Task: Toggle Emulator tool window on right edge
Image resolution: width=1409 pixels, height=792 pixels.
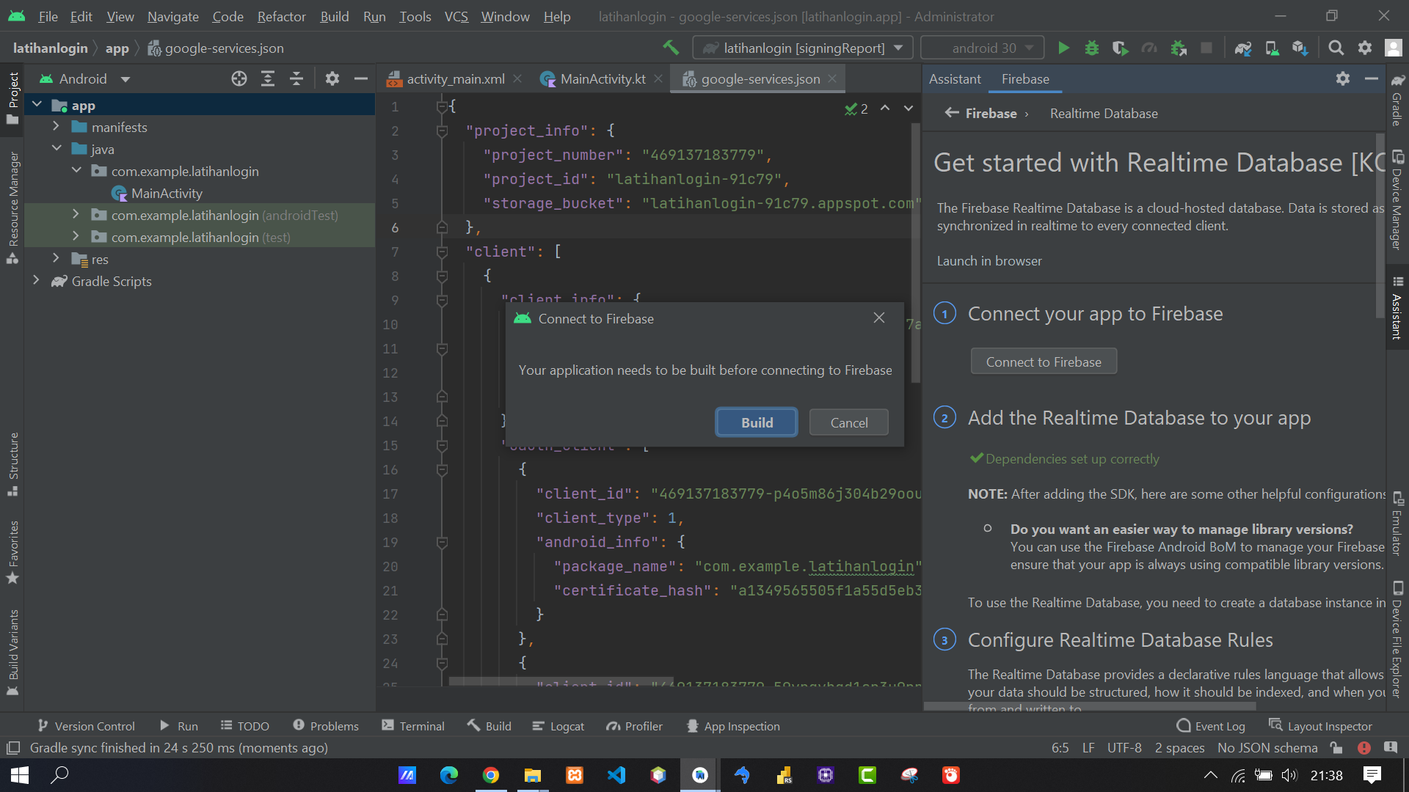Action: click(x=1397, y=524)
